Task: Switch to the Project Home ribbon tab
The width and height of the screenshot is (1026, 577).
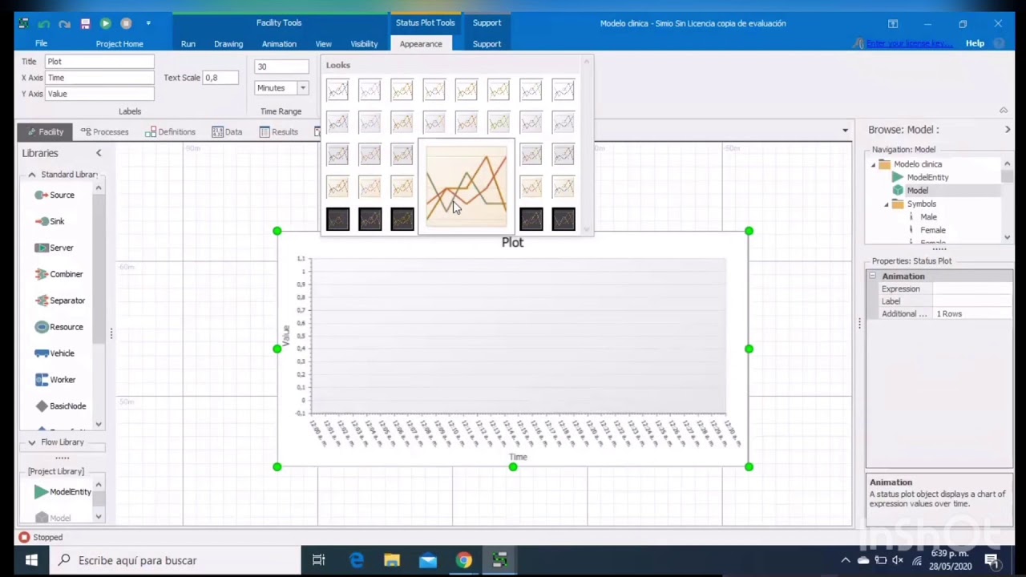Action: click(119, 44)
